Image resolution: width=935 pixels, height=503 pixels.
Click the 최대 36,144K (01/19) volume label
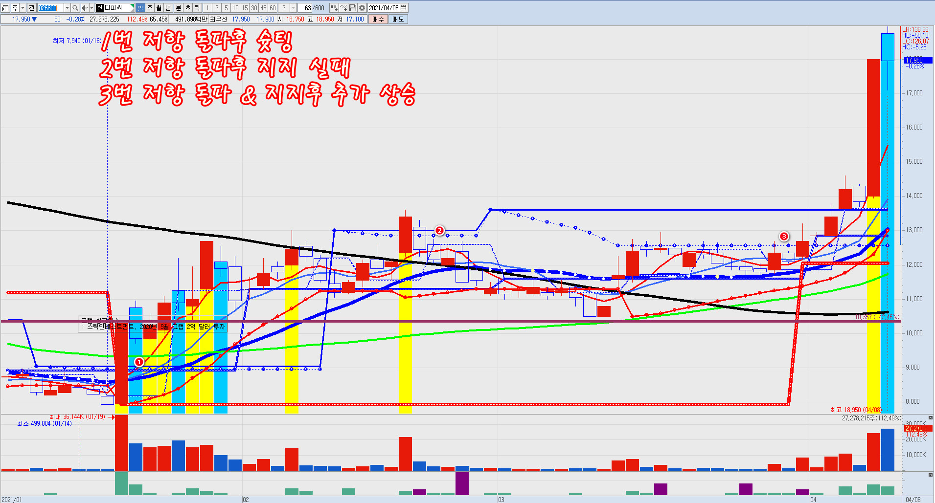click(x=77, y=417)
